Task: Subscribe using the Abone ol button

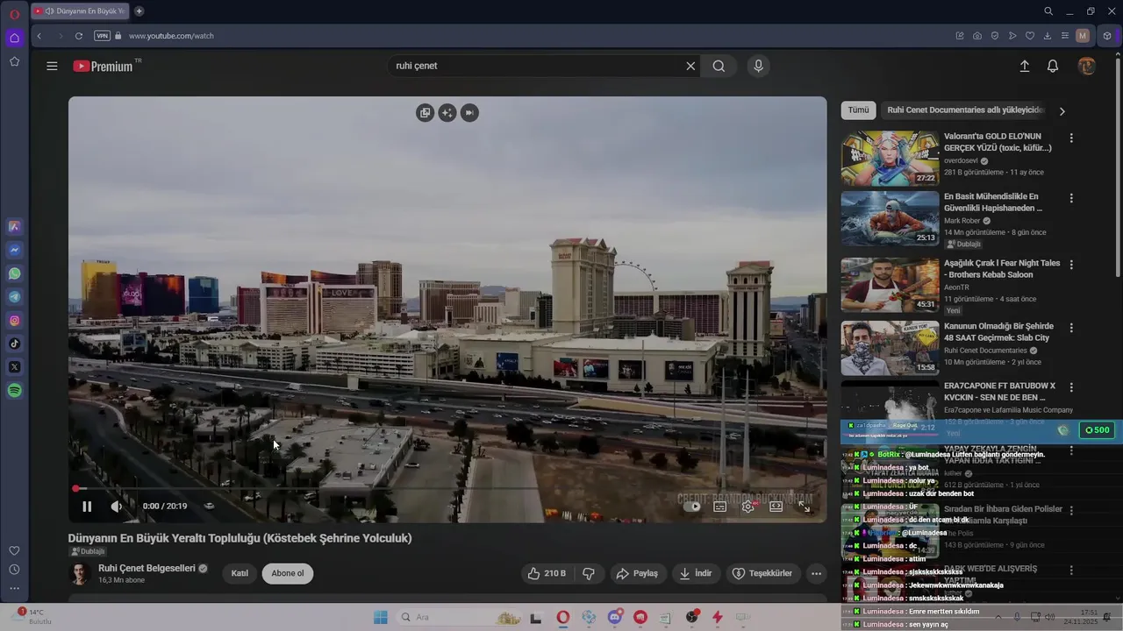Action: click(x=288, y=573)
